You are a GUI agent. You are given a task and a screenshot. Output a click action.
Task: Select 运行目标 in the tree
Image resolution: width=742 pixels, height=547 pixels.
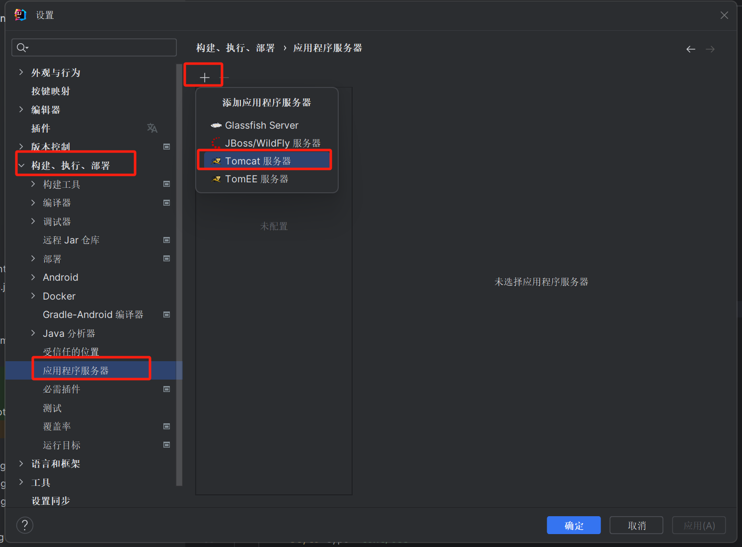[x=62, y=445]
